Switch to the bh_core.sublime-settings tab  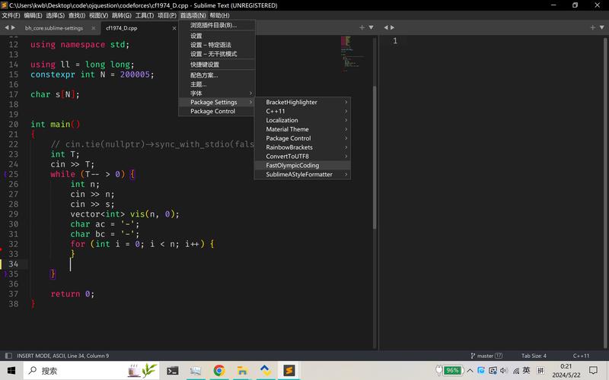(x=53, y=28)
